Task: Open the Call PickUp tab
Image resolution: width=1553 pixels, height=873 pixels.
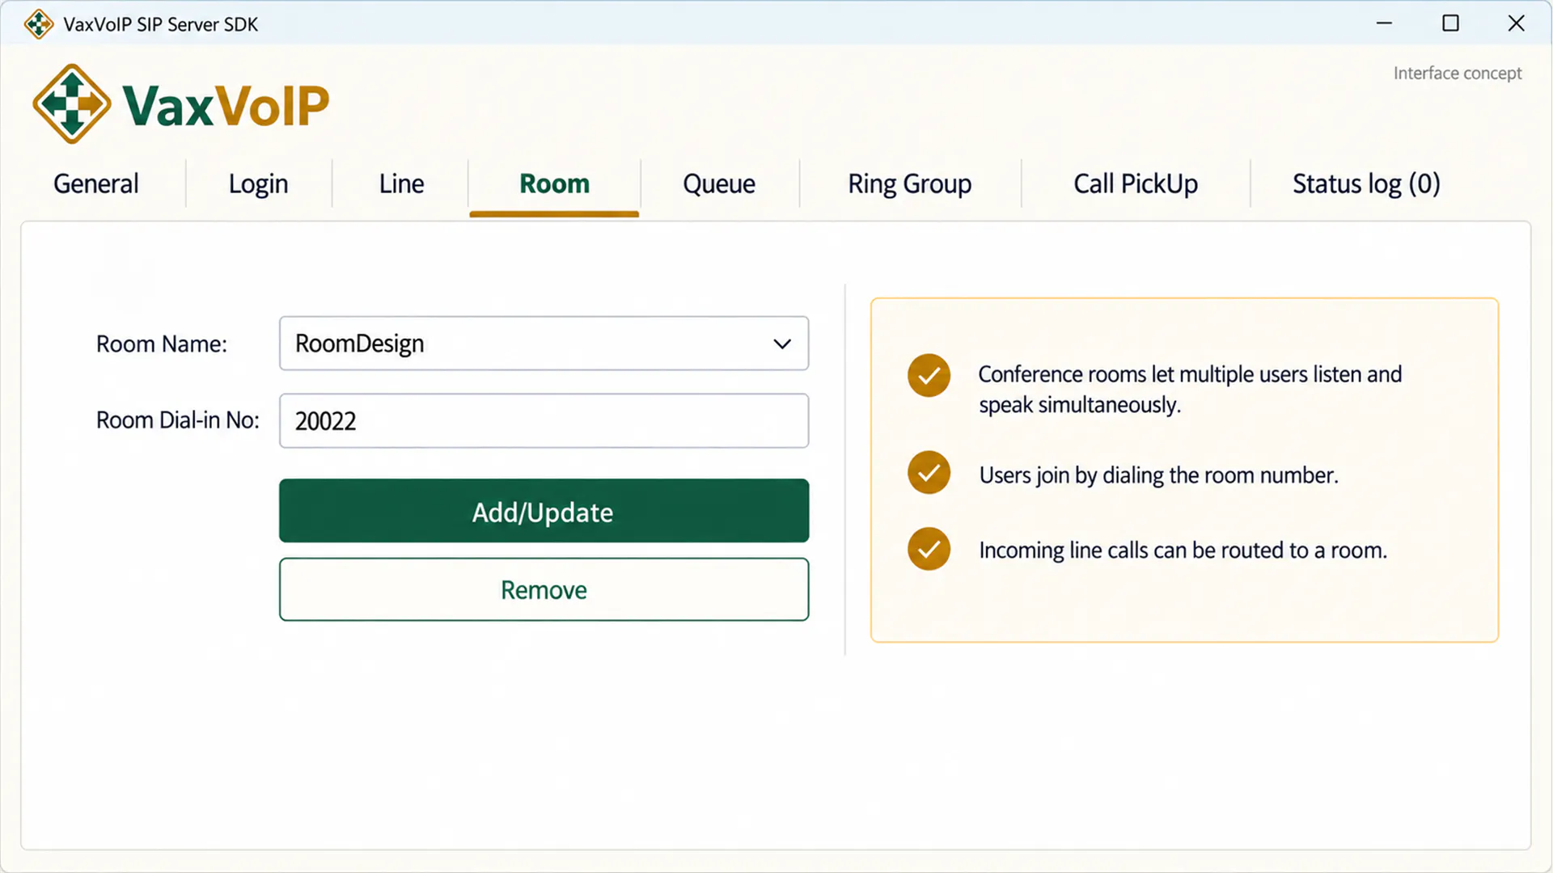Action: [1136, 183]
